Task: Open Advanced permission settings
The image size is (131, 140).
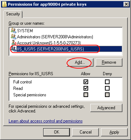Action: coord(106,108)
